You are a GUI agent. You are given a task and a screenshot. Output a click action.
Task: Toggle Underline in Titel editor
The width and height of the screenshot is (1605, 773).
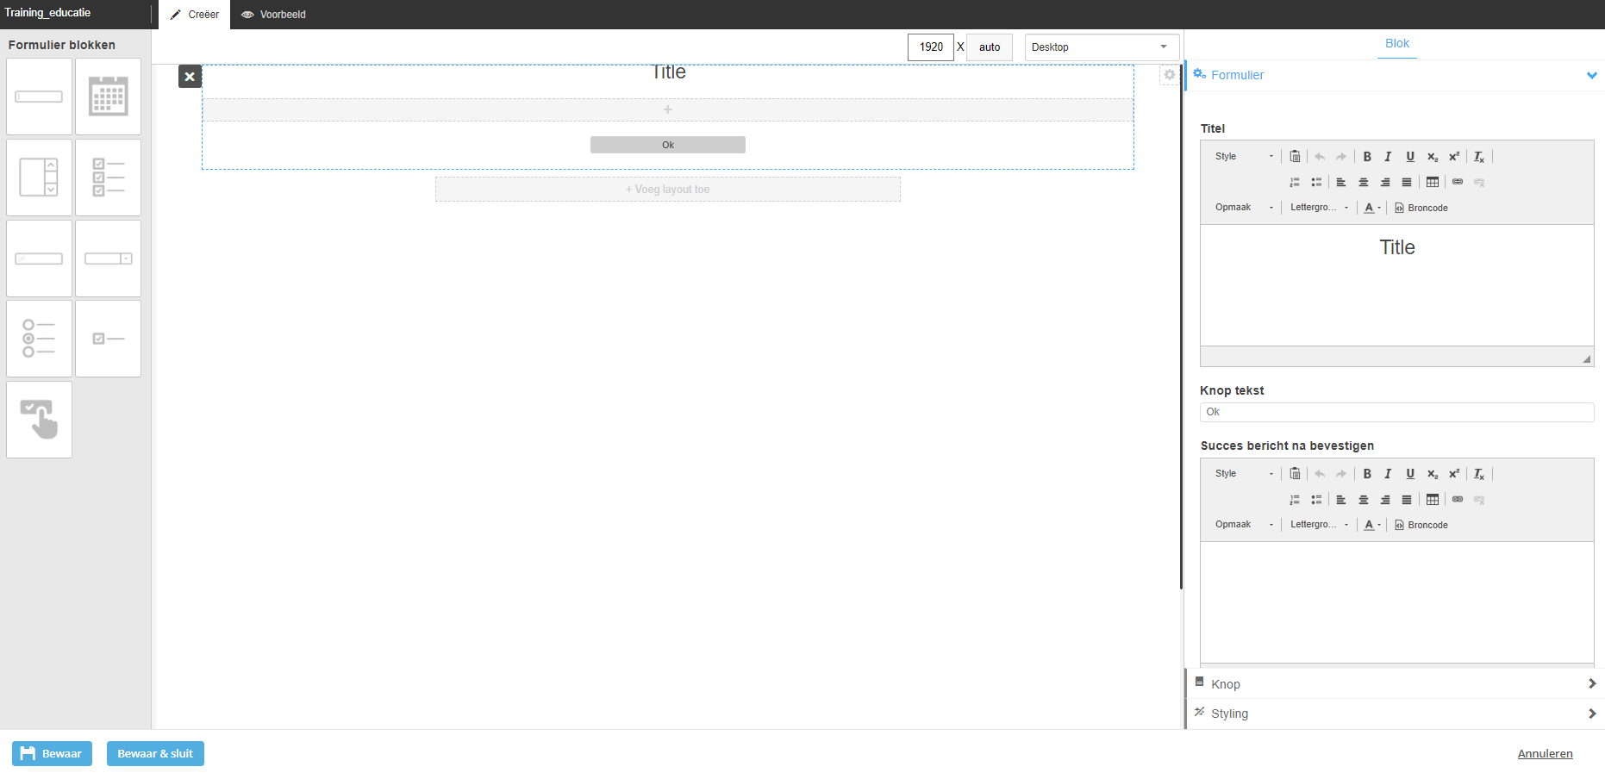[1410, 157]
